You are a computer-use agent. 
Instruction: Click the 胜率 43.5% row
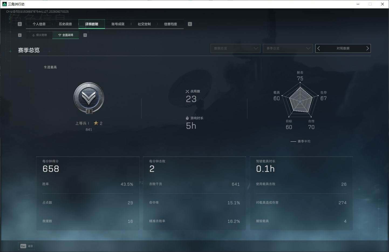pyautogui.click(x=88, y=184)
